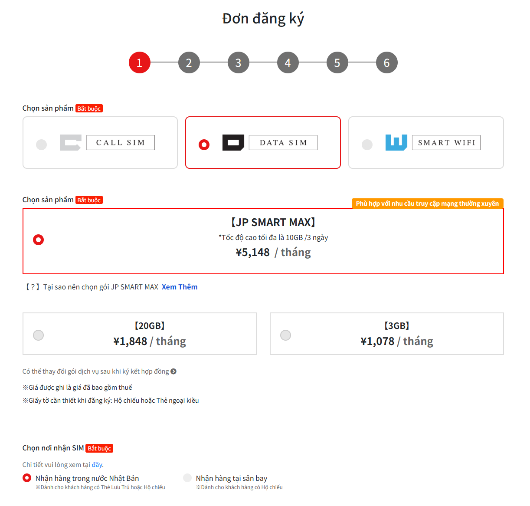This screenshot has height=506, width=530.
Task: Select 'Nhận hàng tại sân bay' option
Action: pos(187,478)
